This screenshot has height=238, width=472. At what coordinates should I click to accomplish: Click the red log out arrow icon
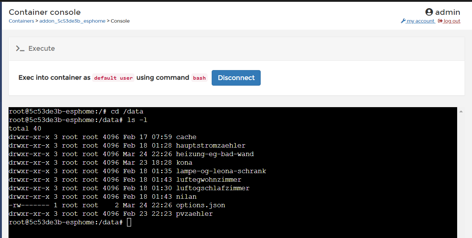[440, 21]
